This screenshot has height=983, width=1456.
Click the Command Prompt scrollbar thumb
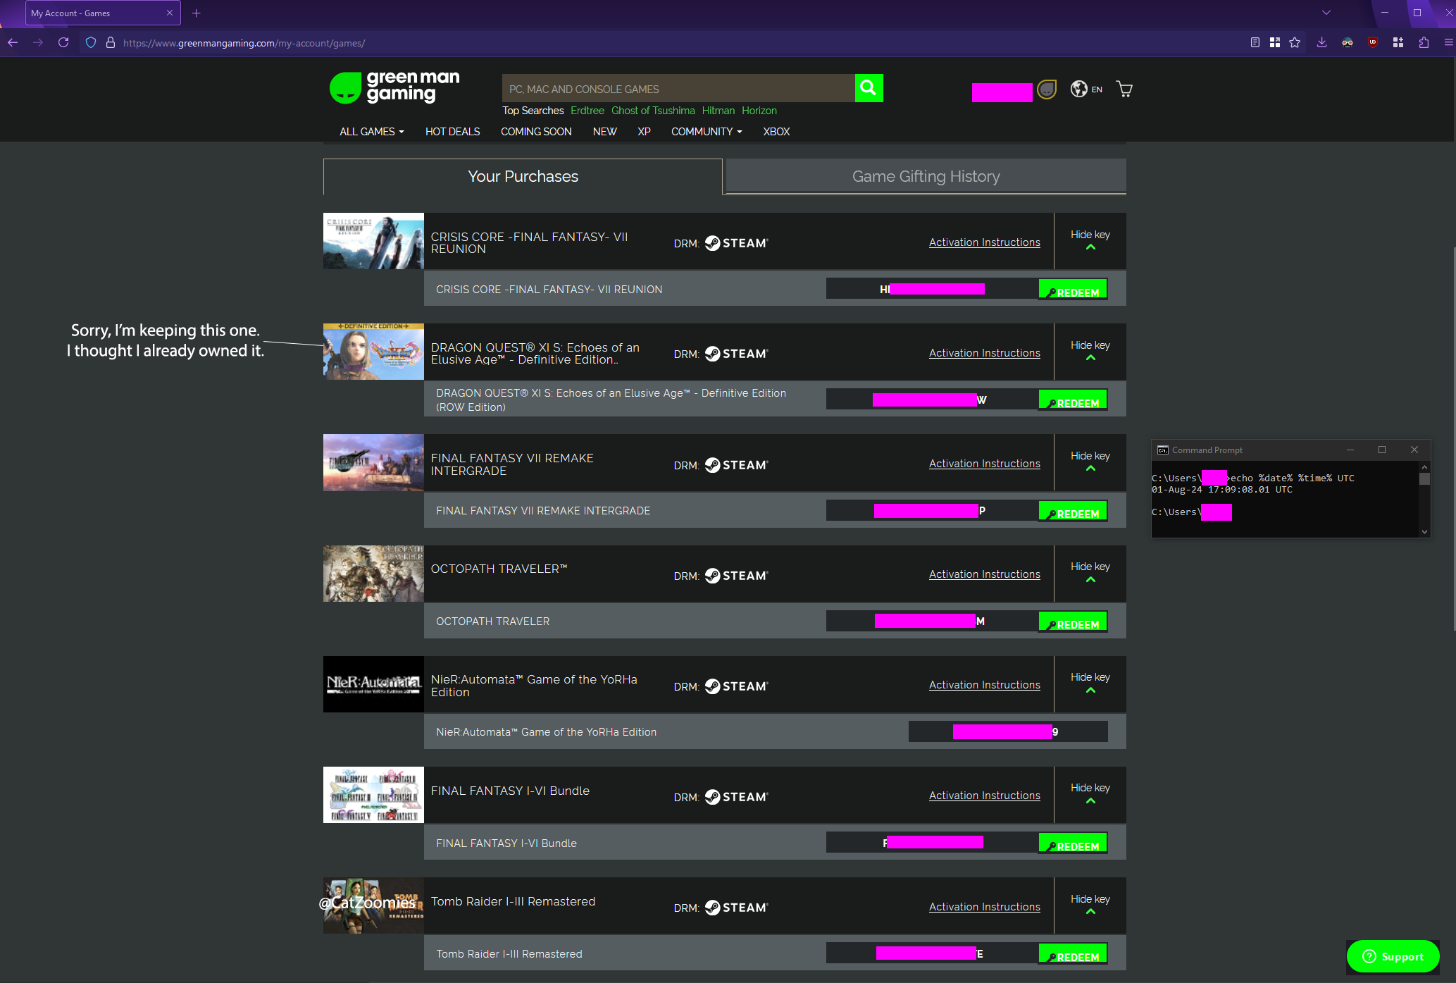pos(1424,479)
